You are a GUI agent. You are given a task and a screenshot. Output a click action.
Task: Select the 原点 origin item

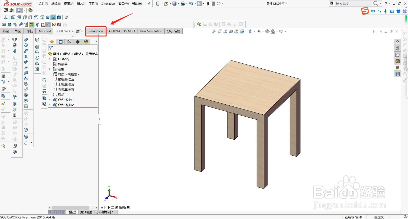pos(59,95)
